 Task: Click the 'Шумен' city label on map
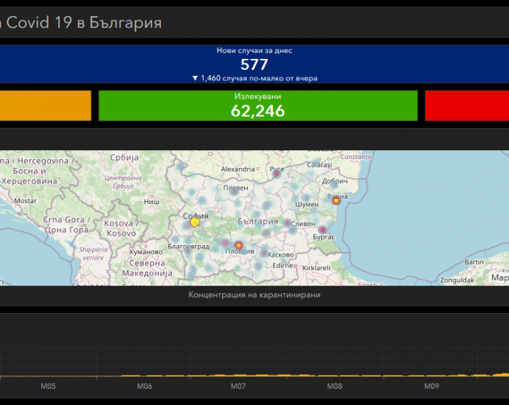coord(307,205)
